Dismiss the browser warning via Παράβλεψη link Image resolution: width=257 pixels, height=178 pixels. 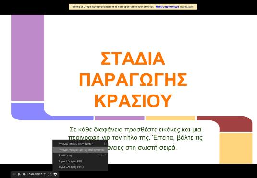(186, 7)
